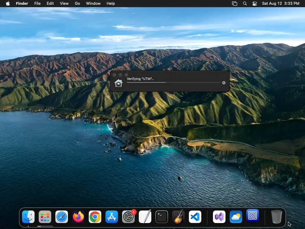Open System Preferences with update badge
The image size is (305, 229).
tap(128, 217)
